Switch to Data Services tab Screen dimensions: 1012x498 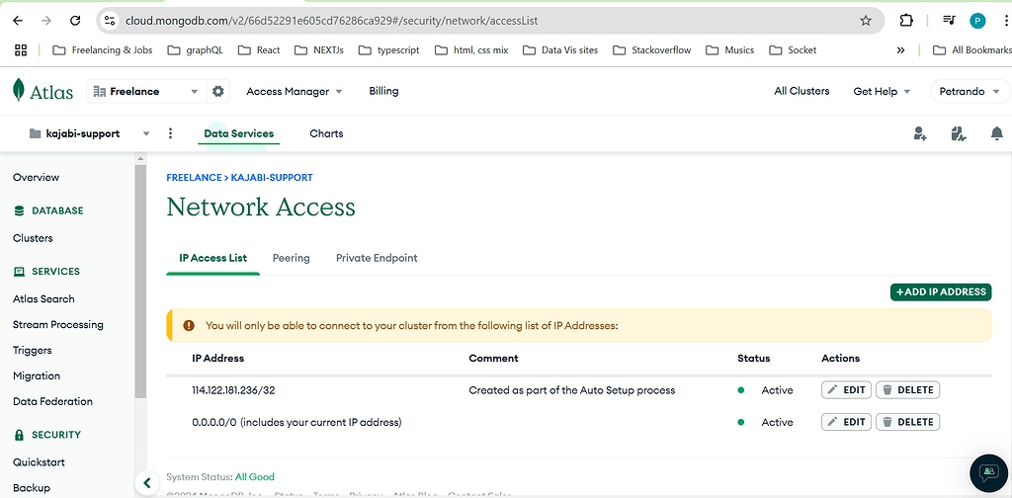click(x=239, y=133)
